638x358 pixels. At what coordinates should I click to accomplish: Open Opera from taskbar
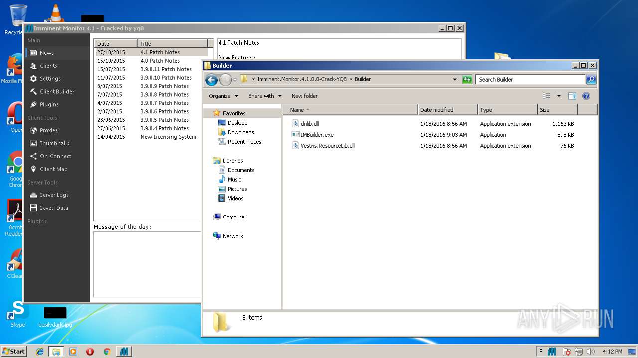click(90, 352)
